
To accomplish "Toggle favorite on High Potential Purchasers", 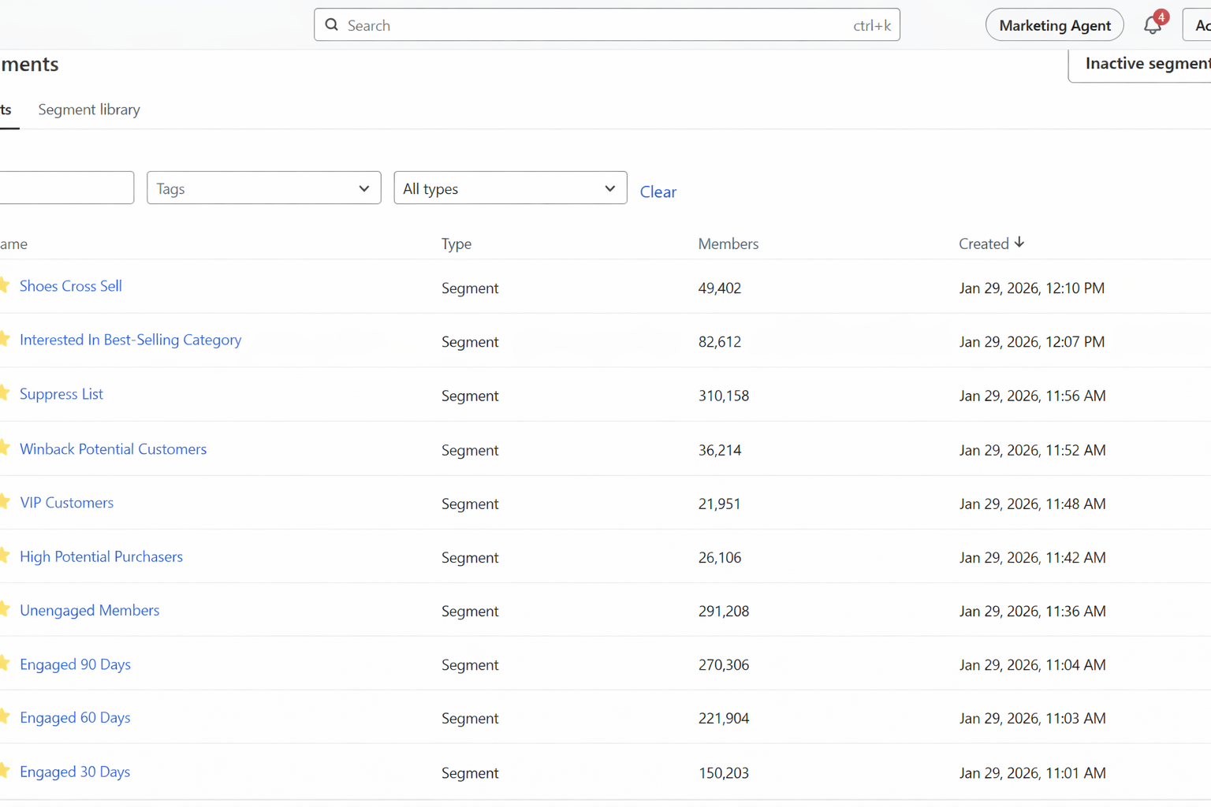I will tap(5, 556).
